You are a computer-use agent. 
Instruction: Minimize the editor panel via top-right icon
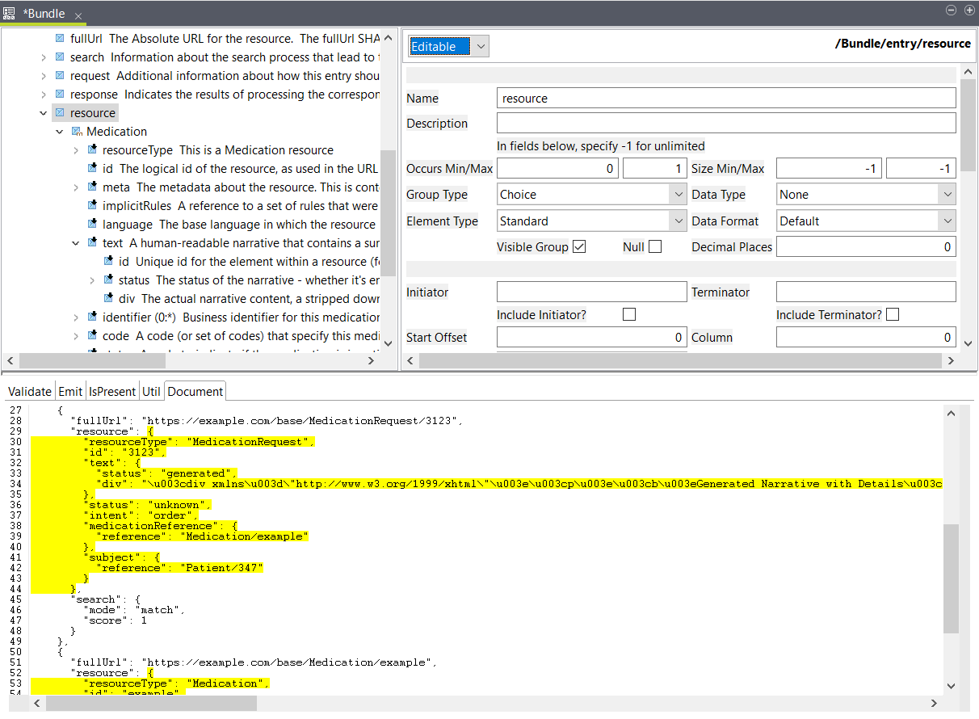pos(951,11)
